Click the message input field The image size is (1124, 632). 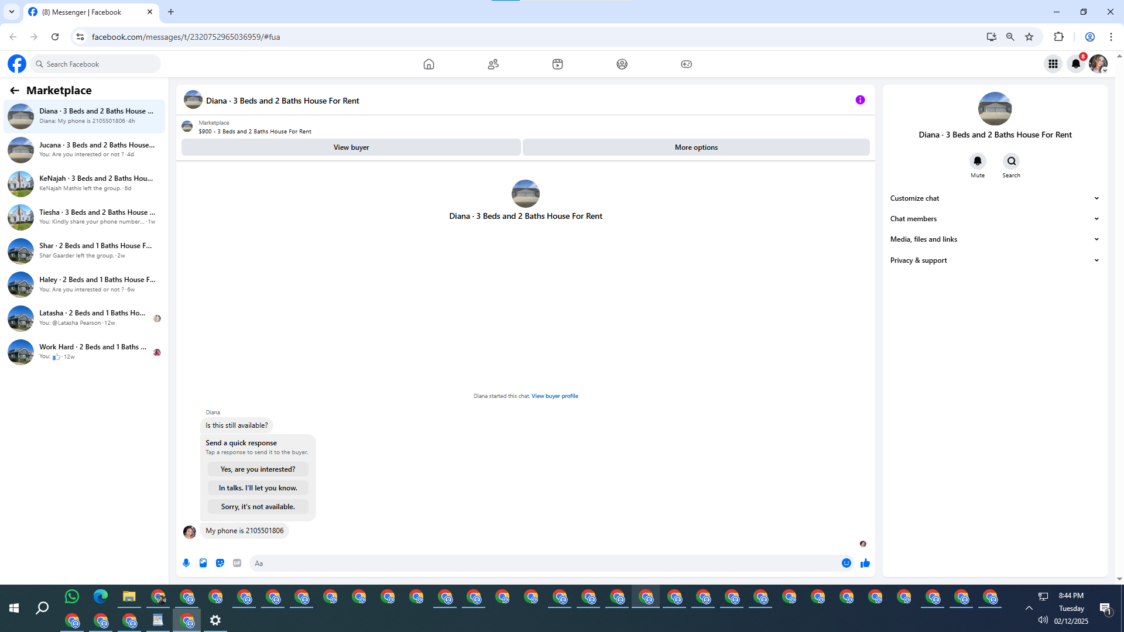544,564
